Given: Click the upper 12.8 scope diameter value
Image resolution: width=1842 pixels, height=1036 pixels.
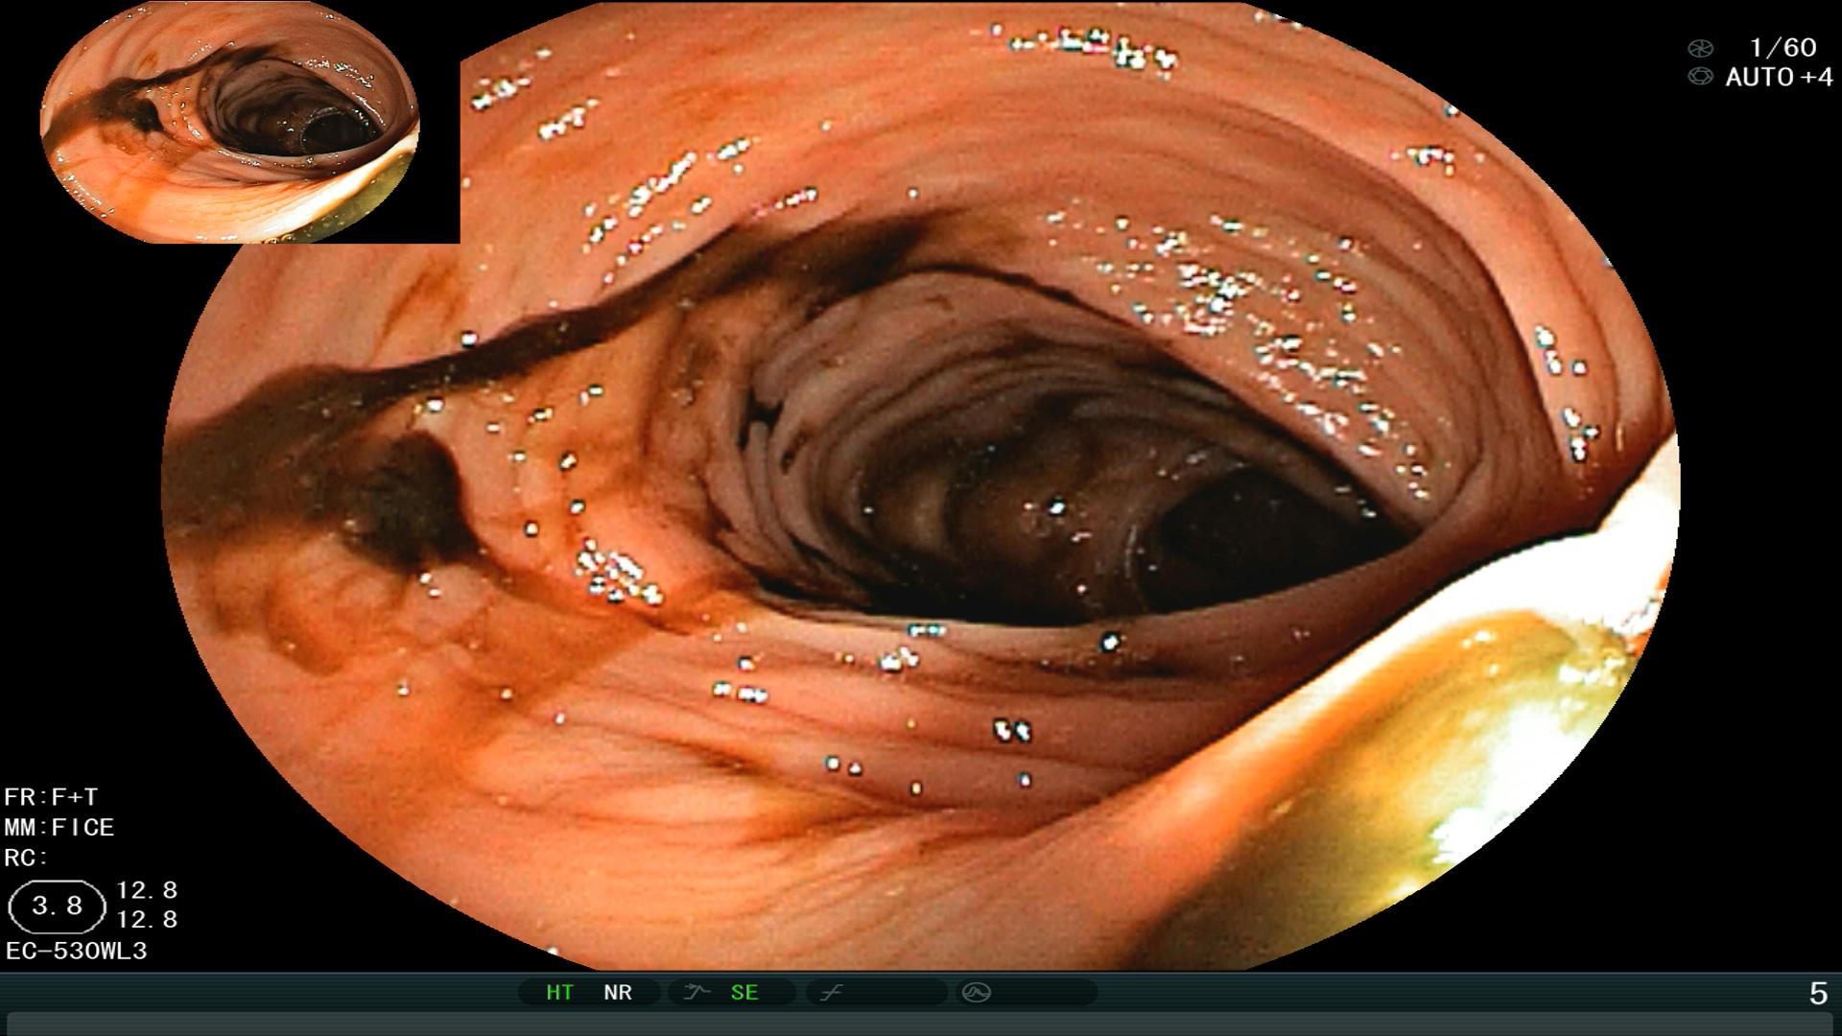Looking at the screenshot, I should click(147, 890).
